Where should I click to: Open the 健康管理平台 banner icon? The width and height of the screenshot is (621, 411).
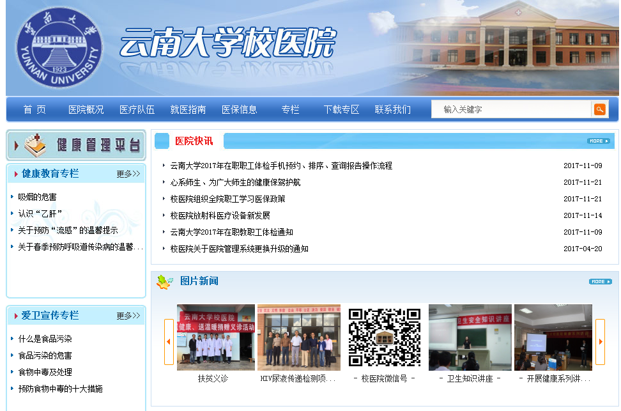(x=75, y=145)
